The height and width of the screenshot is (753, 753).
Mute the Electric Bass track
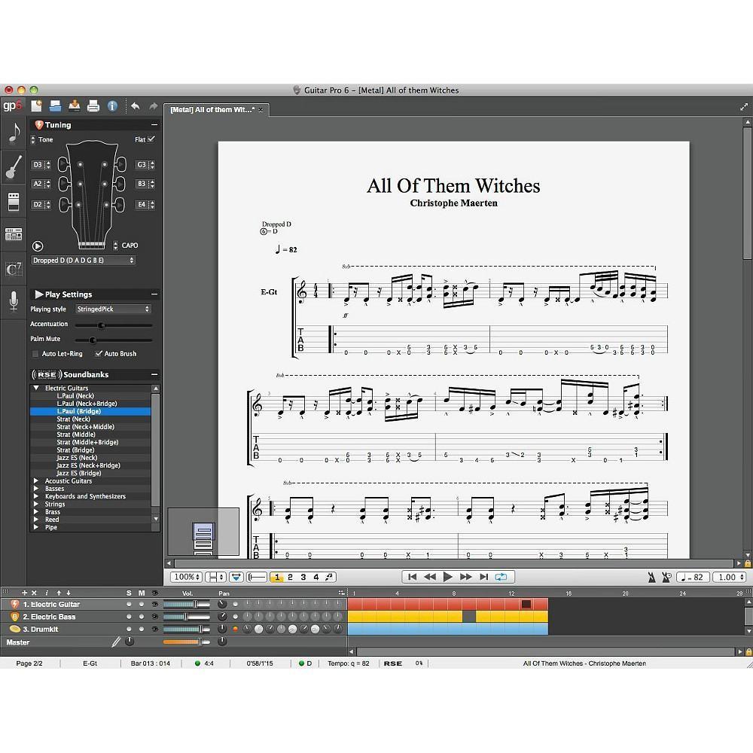[x=142, y=617]
